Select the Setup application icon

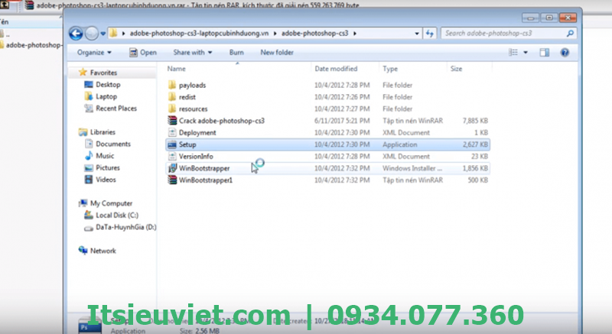coord(171,144)
